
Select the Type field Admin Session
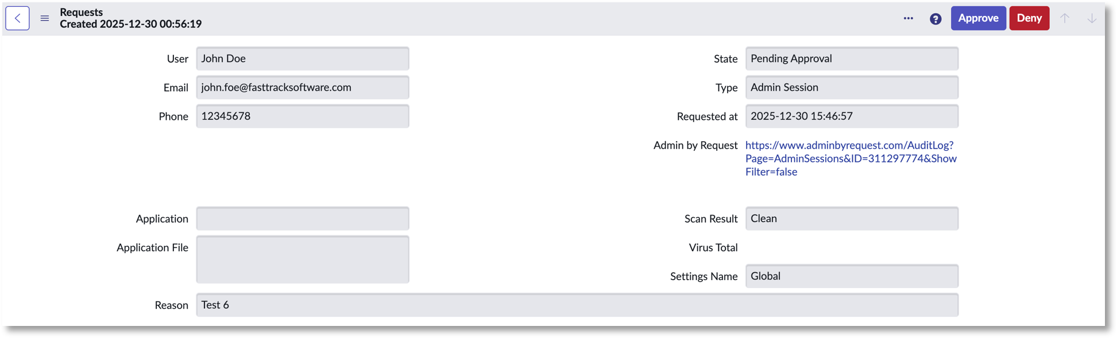click(x=852, y=87)
